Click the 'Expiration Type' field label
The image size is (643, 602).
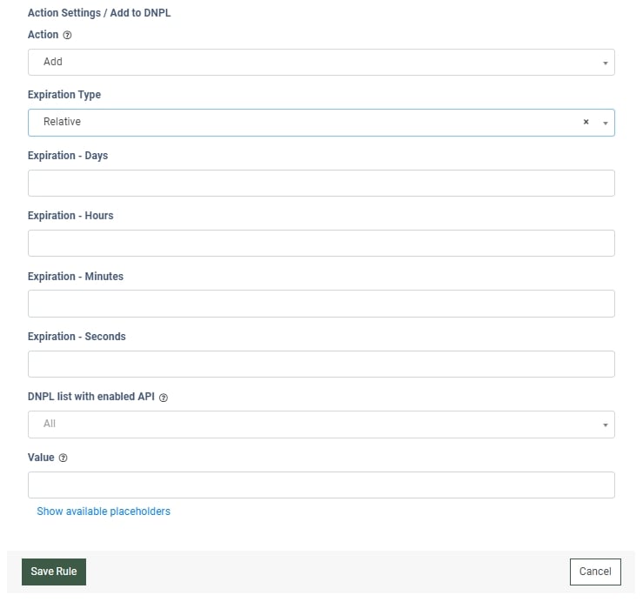click(64, 95)
